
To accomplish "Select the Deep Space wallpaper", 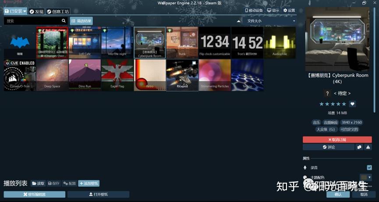I will click(52, 75).
